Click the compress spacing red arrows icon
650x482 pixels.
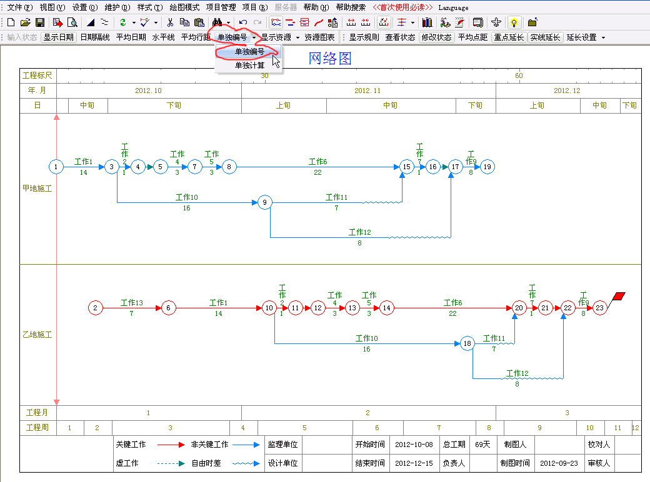(x=366, y=22)
